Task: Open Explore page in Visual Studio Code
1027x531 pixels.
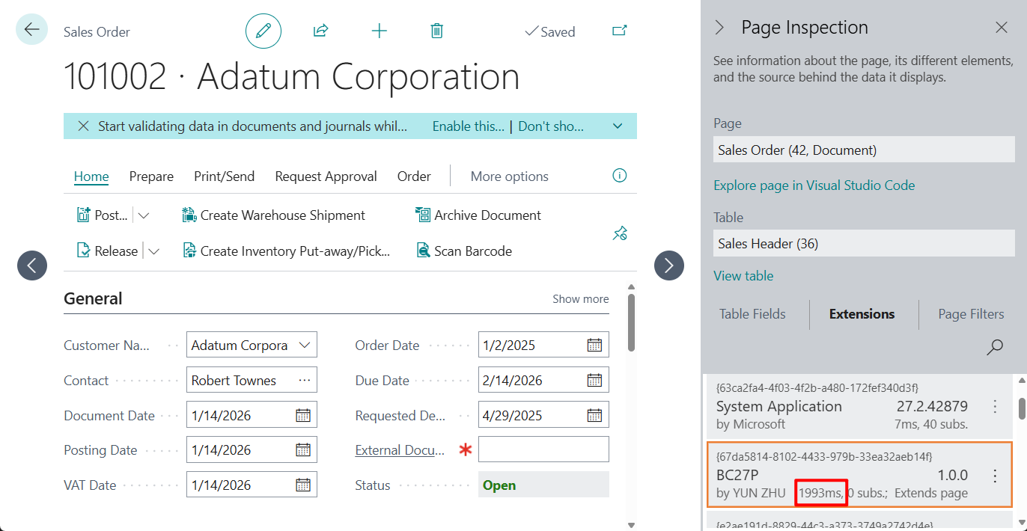Action: (x=814, y=185)
